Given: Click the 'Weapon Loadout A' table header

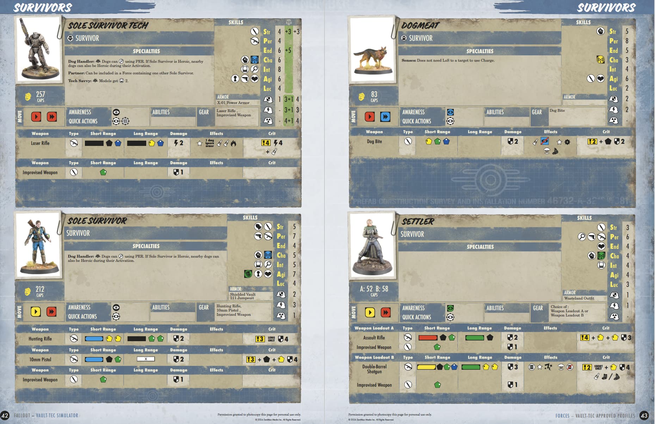Looking at the screenshot, I should click(374, 328).
